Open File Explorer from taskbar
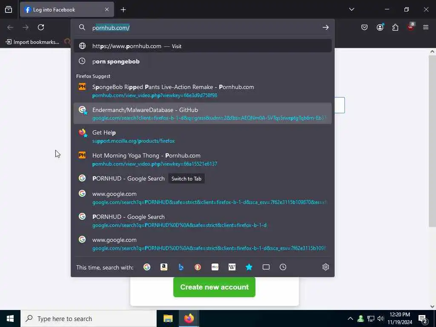Image resolution: width=436 pixels, height=327 pixels. 168,318
